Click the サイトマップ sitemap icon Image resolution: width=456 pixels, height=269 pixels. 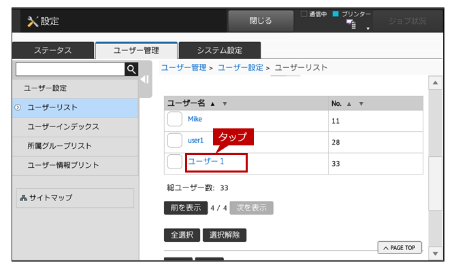pos(23,198)
